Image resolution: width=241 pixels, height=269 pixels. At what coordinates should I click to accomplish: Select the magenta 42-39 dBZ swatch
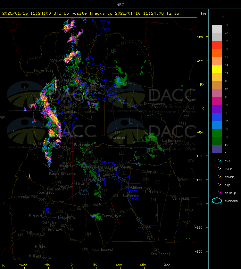coord(217,101)
